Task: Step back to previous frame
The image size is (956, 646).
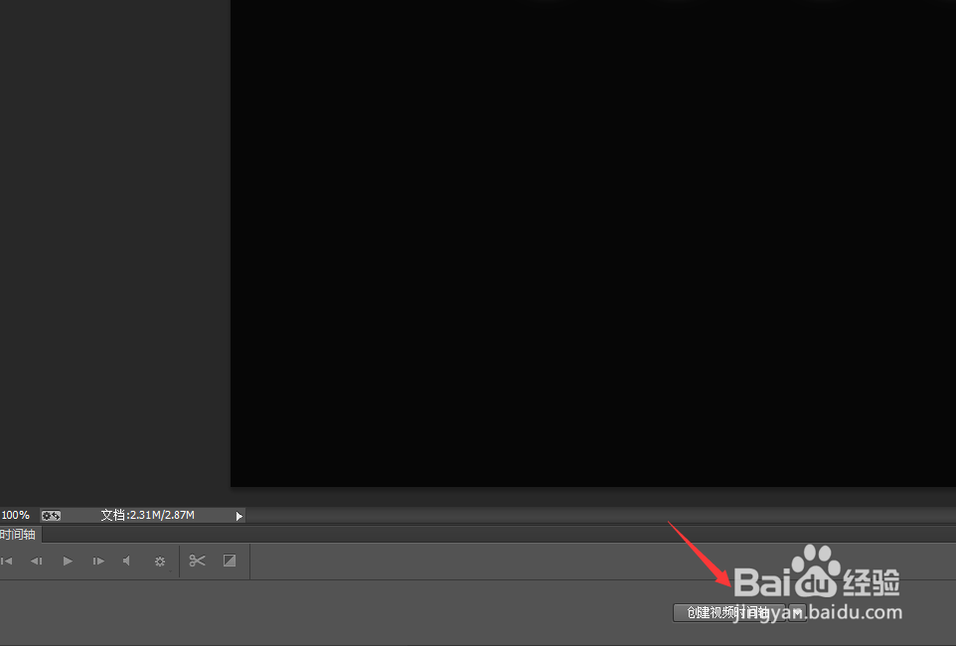Action: click(x=36, y=561)
